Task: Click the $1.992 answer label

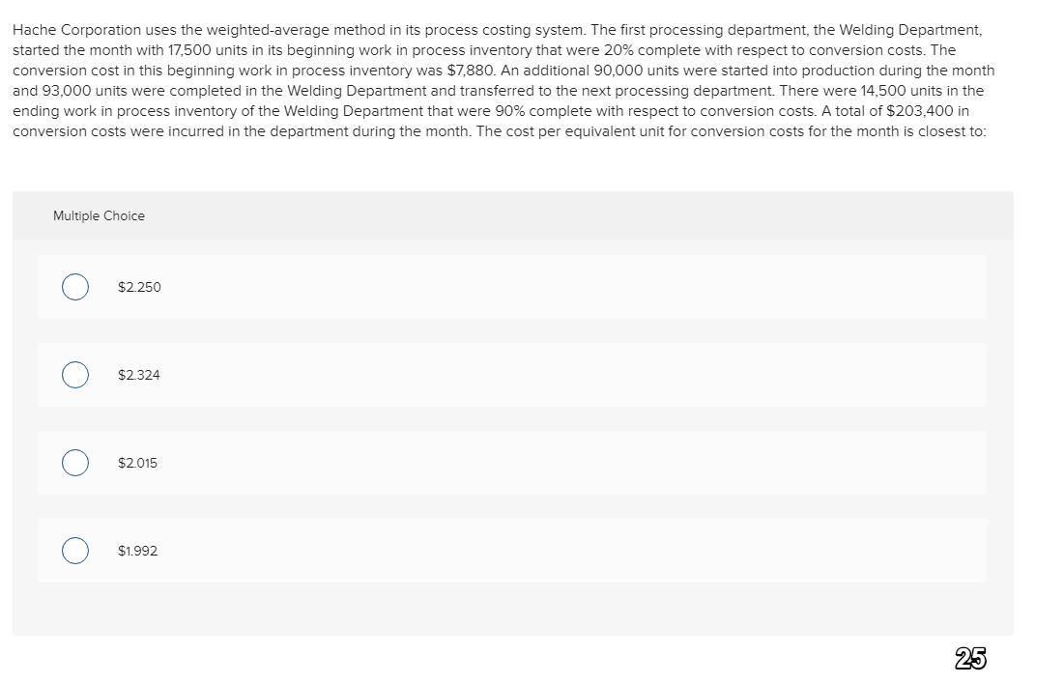Action: 136,551
